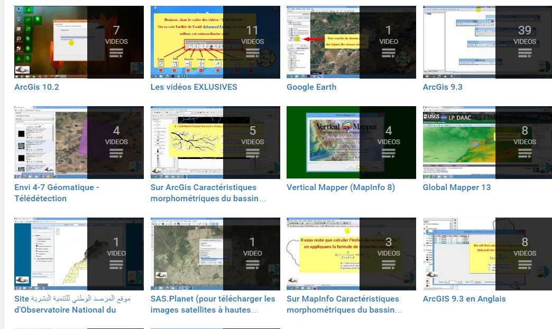The height and width of the screenshot is (329, 552).
Task: Open the Vertical Mapper playlist thumbnail
Action: point(351,143)
